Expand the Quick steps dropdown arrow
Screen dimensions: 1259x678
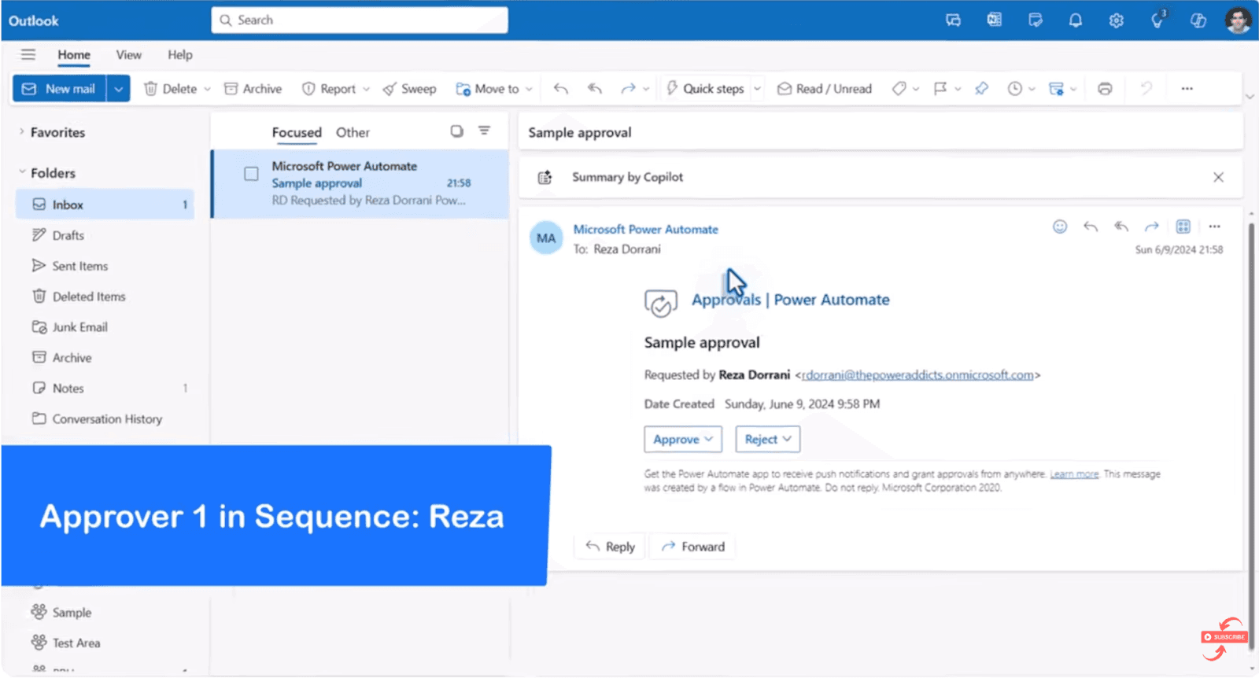[x=757, y=89]
